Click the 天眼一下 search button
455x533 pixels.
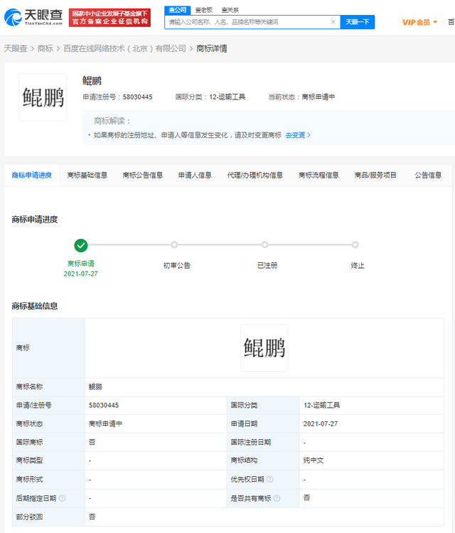[358, 22]
